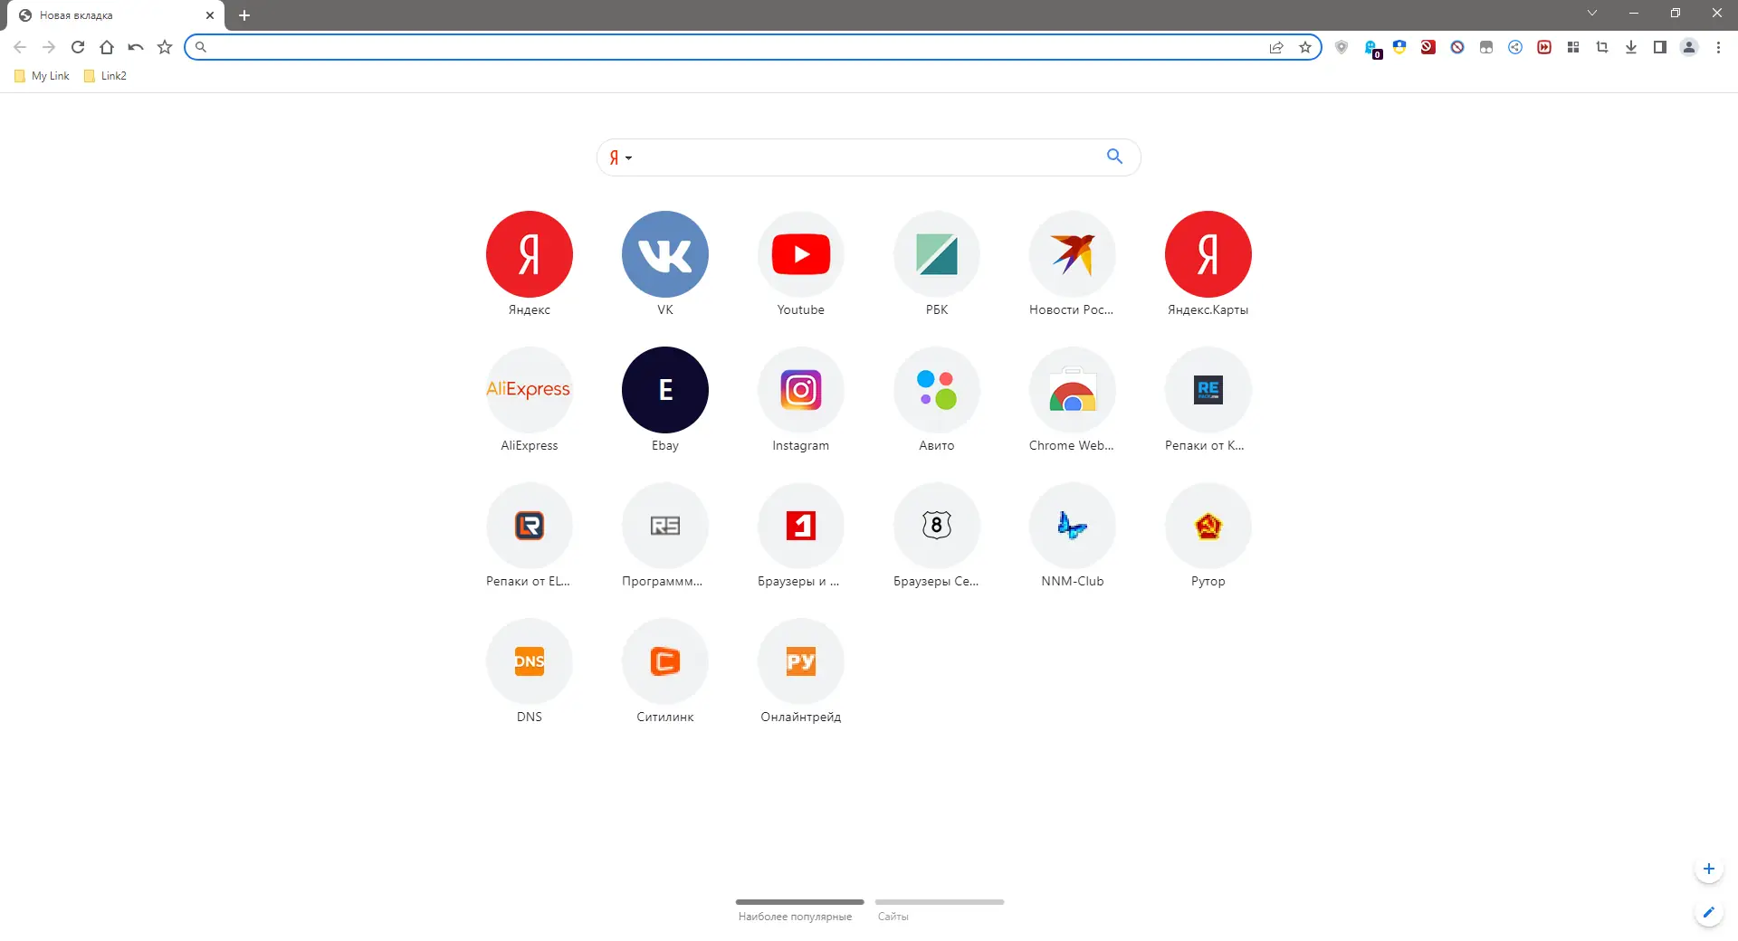Open the Youtube shortcut

(x=800, y=254)
